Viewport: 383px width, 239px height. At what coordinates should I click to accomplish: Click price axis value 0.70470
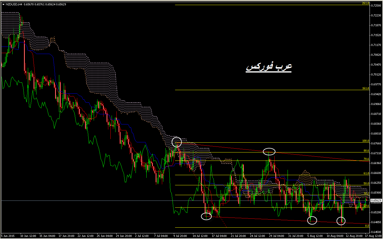(376, 65)
